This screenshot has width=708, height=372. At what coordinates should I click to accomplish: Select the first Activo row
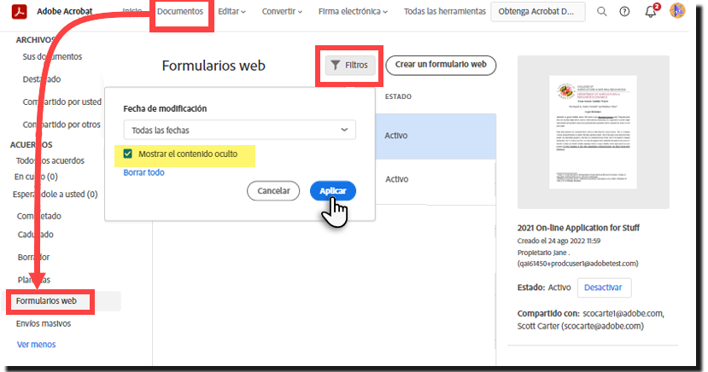(436, 136)
